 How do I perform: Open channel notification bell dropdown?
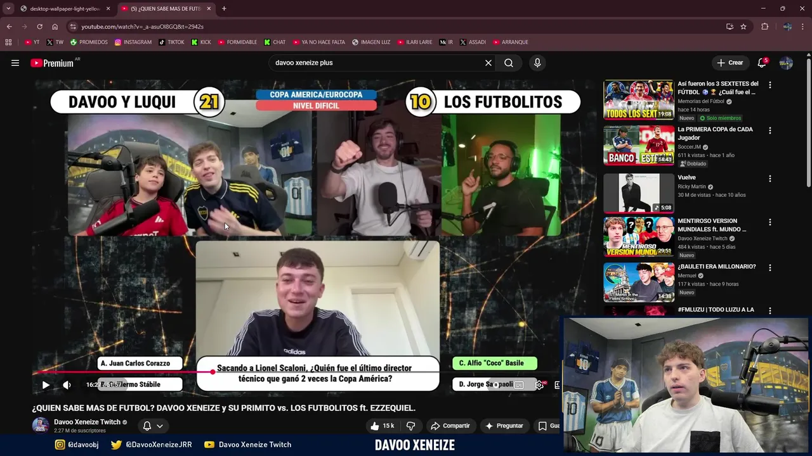(153, 426)
